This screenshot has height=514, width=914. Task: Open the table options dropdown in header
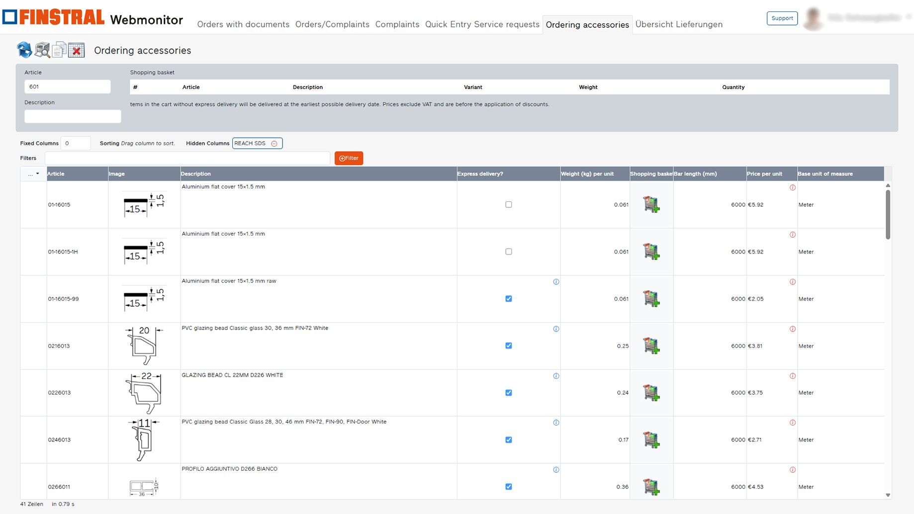click(33, 174)
